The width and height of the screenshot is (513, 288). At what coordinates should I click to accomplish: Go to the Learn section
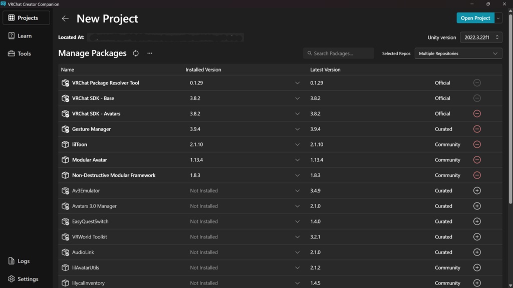coord(25,36)
